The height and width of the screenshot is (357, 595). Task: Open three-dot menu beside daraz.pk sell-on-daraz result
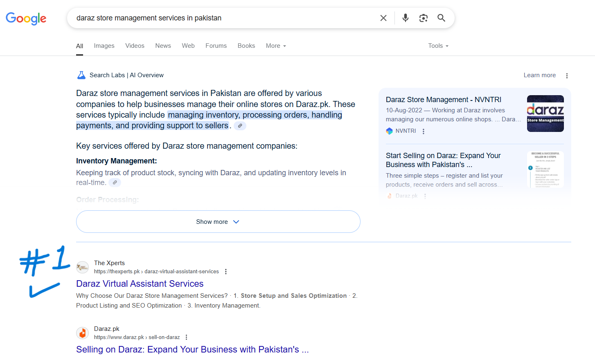(187, 337)
